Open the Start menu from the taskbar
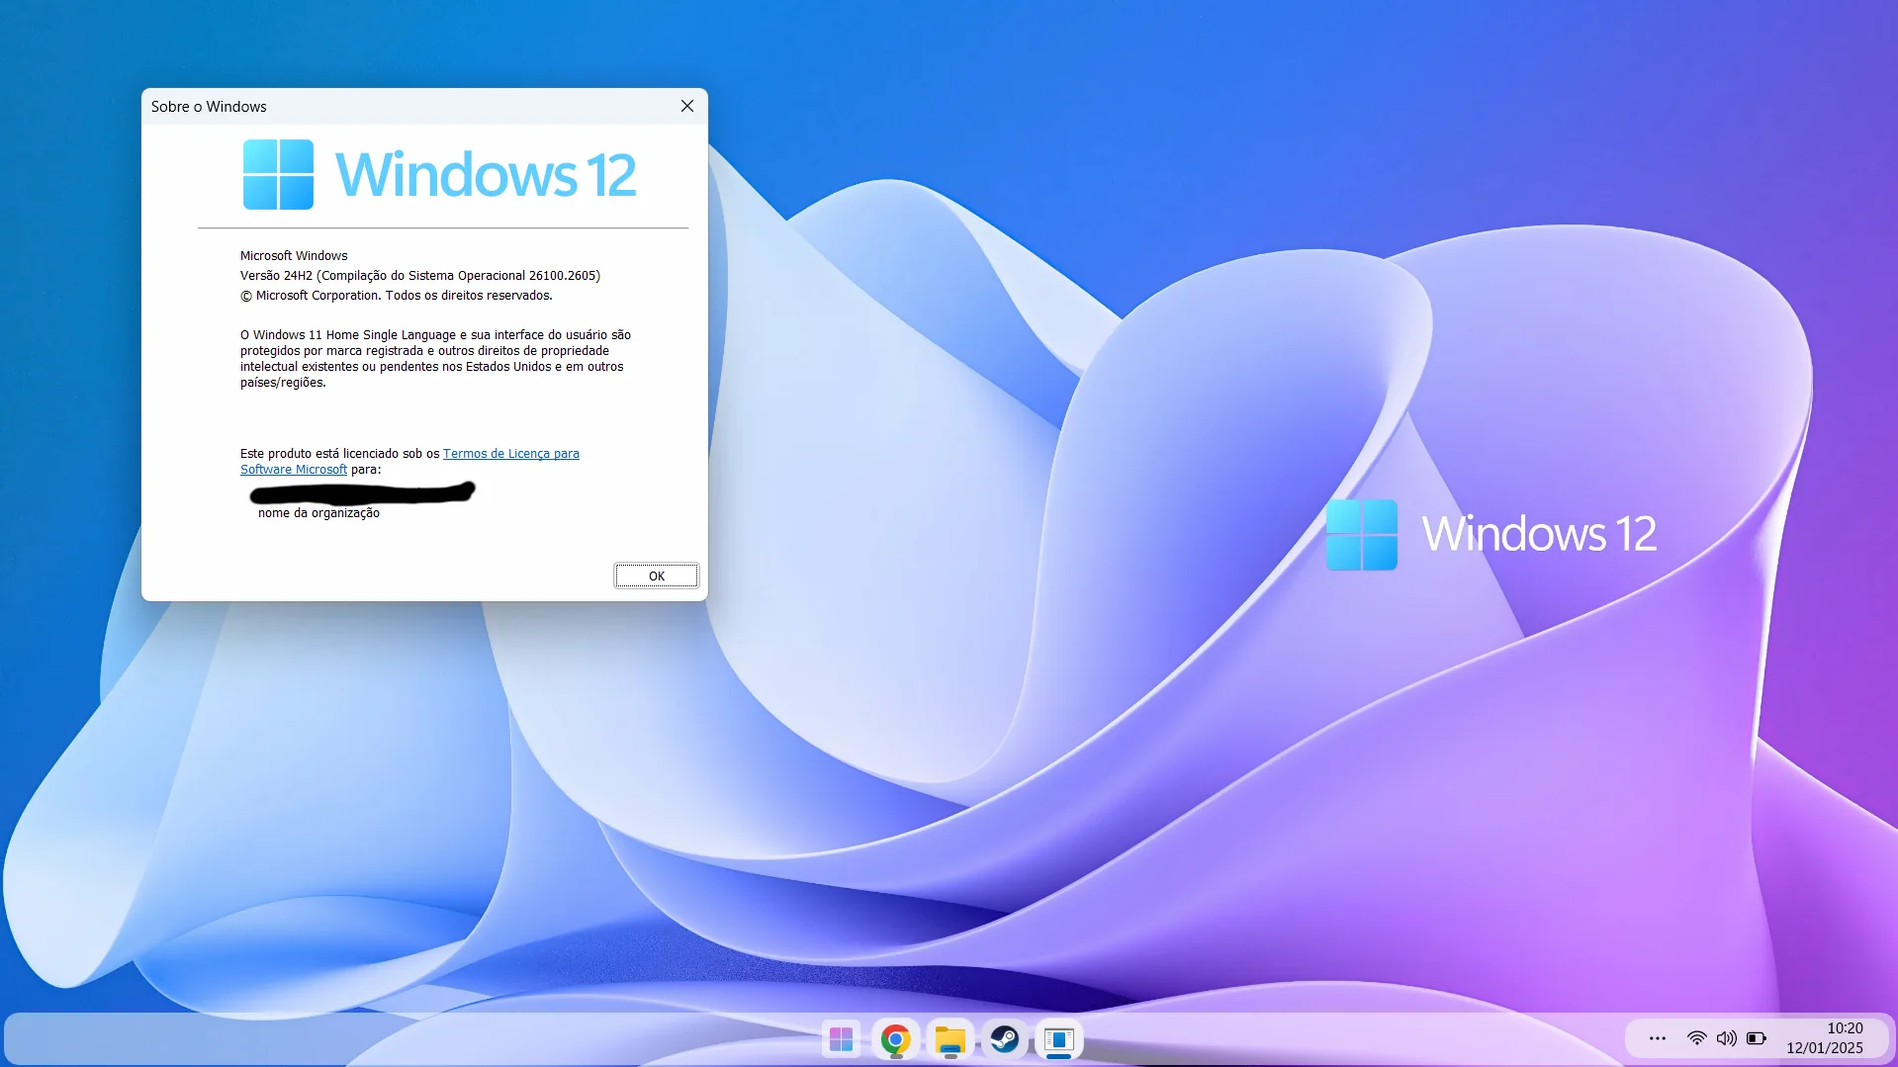 (842, 1039)
